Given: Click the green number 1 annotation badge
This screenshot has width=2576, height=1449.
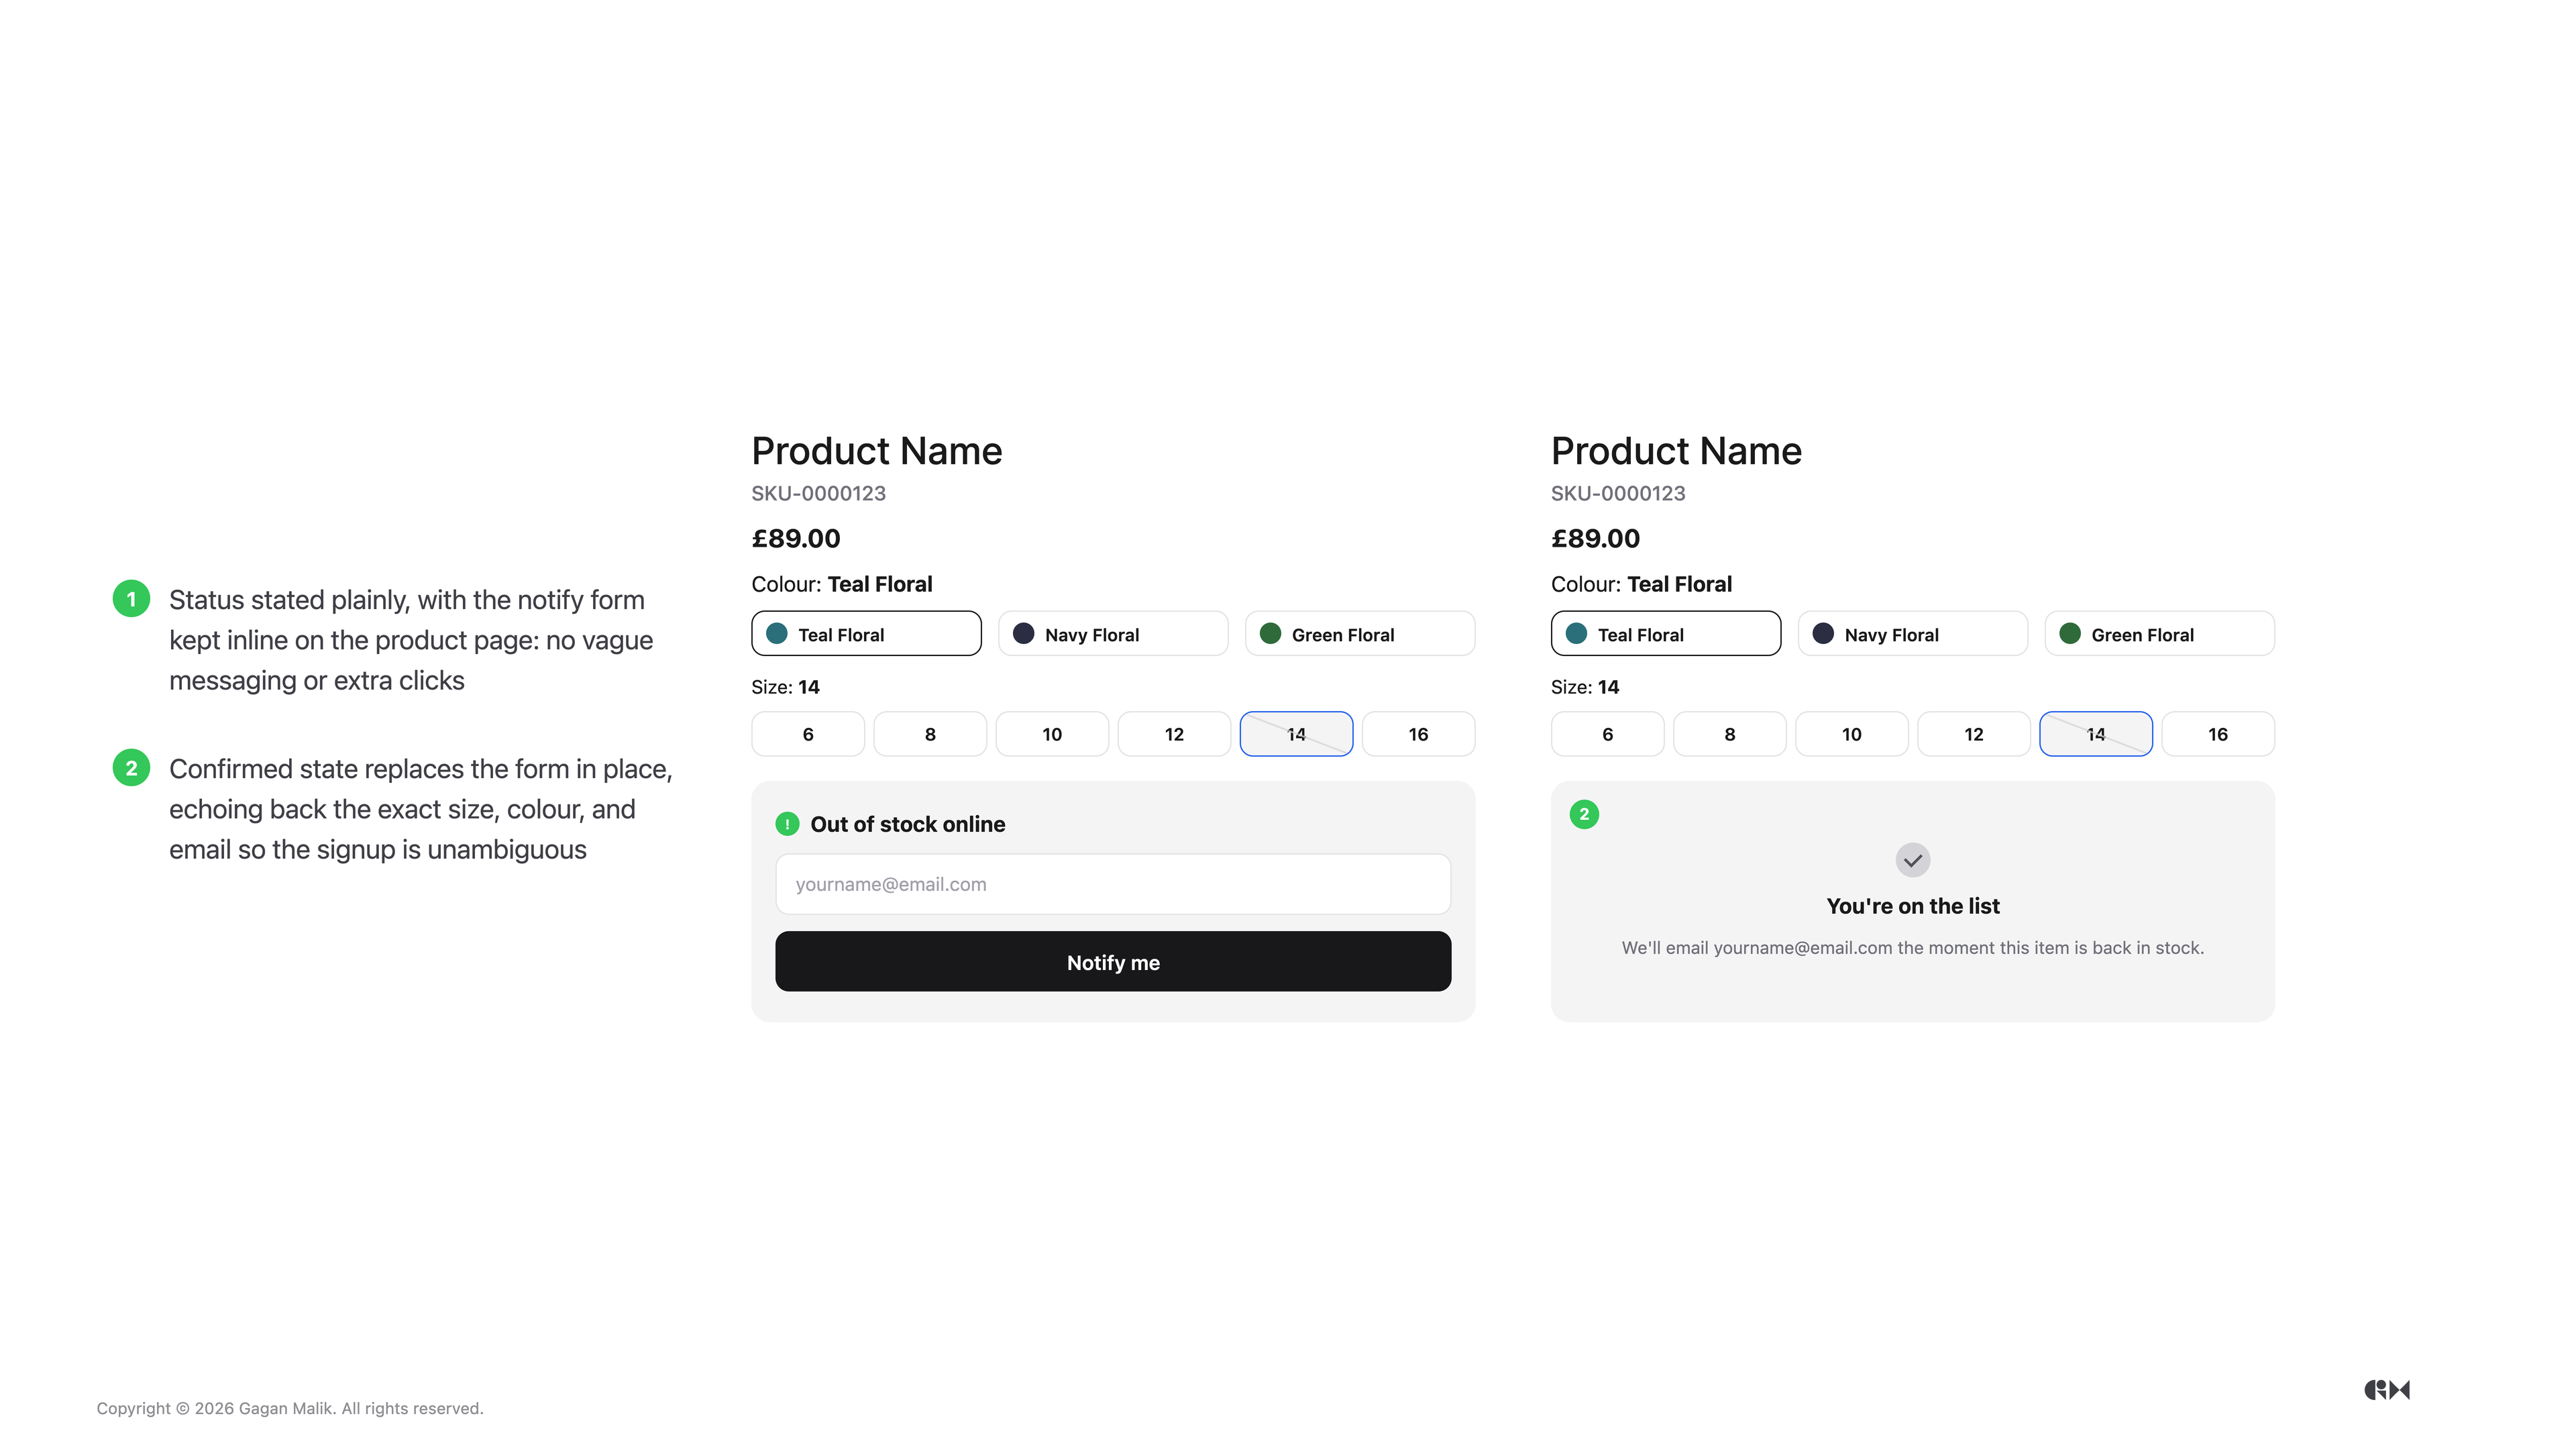Looking at the screenshot, I should coord(131,599).
